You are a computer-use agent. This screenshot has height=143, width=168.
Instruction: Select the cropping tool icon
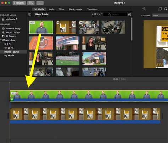[160, 9]
